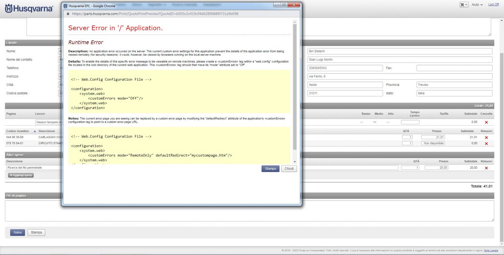Remove part 578 78 84-01 with red X
Screen dimensions: 504x255
point(486,143)
